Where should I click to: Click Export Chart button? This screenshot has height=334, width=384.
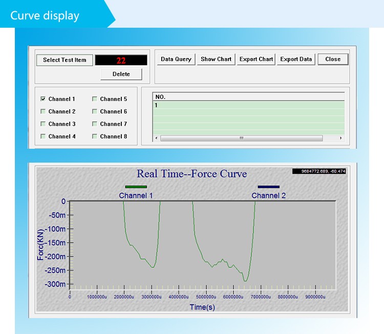(x=255, y=59)
